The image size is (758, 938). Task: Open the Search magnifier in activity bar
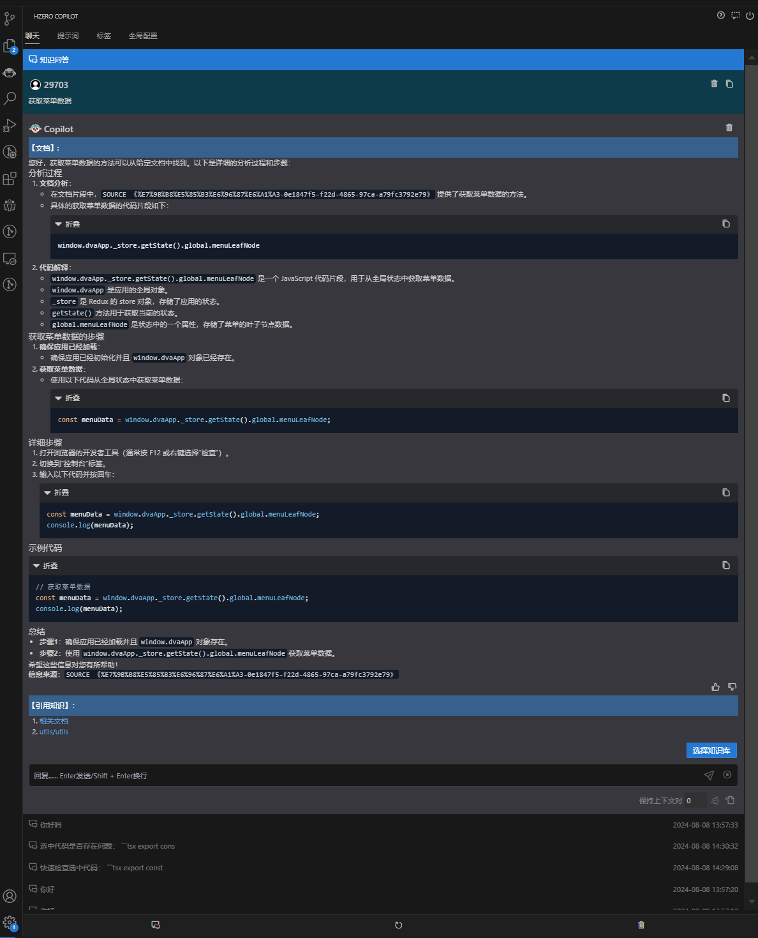10,98
